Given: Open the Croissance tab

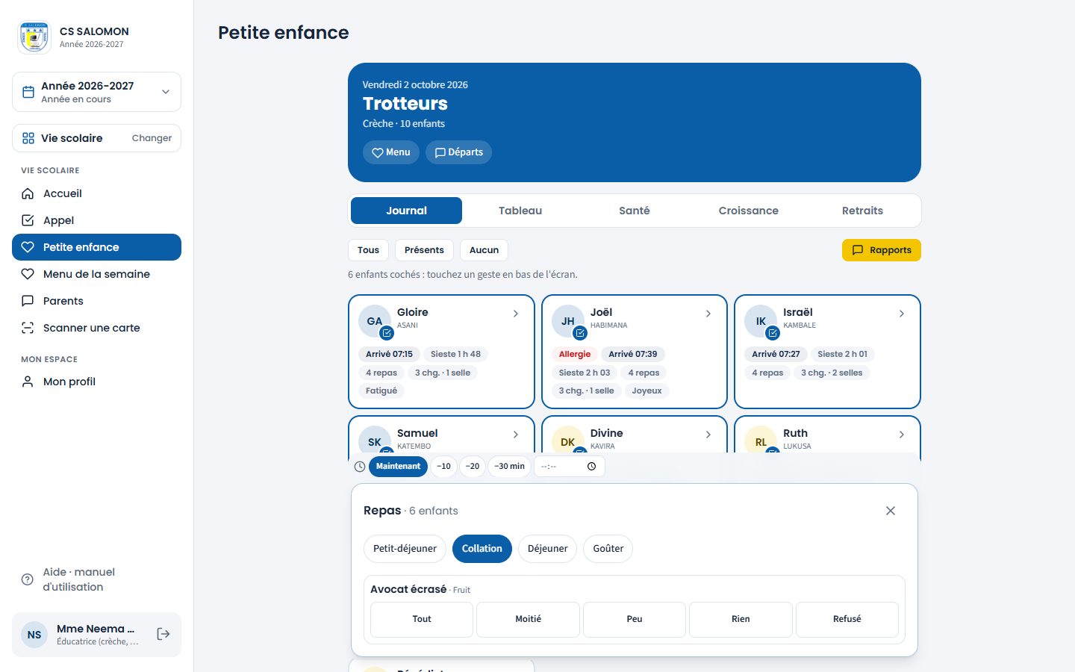Looking at the screenshot, I should (749, 211).
